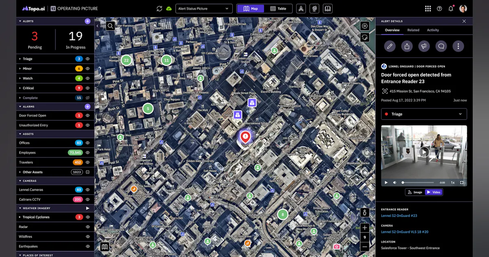This screenshot has height=257, width=489.
Task: Add a new alarm with the plus icon
Action: (x=87, y=106)
